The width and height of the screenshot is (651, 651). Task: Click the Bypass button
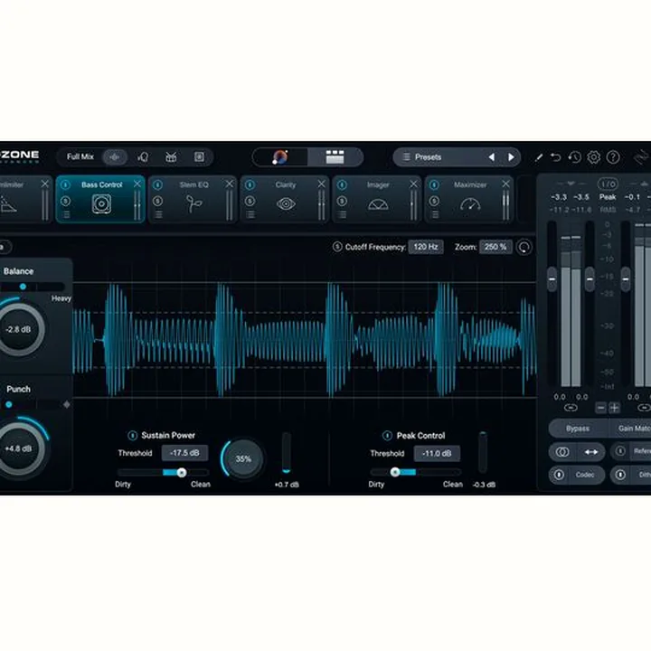click(578, 429)
